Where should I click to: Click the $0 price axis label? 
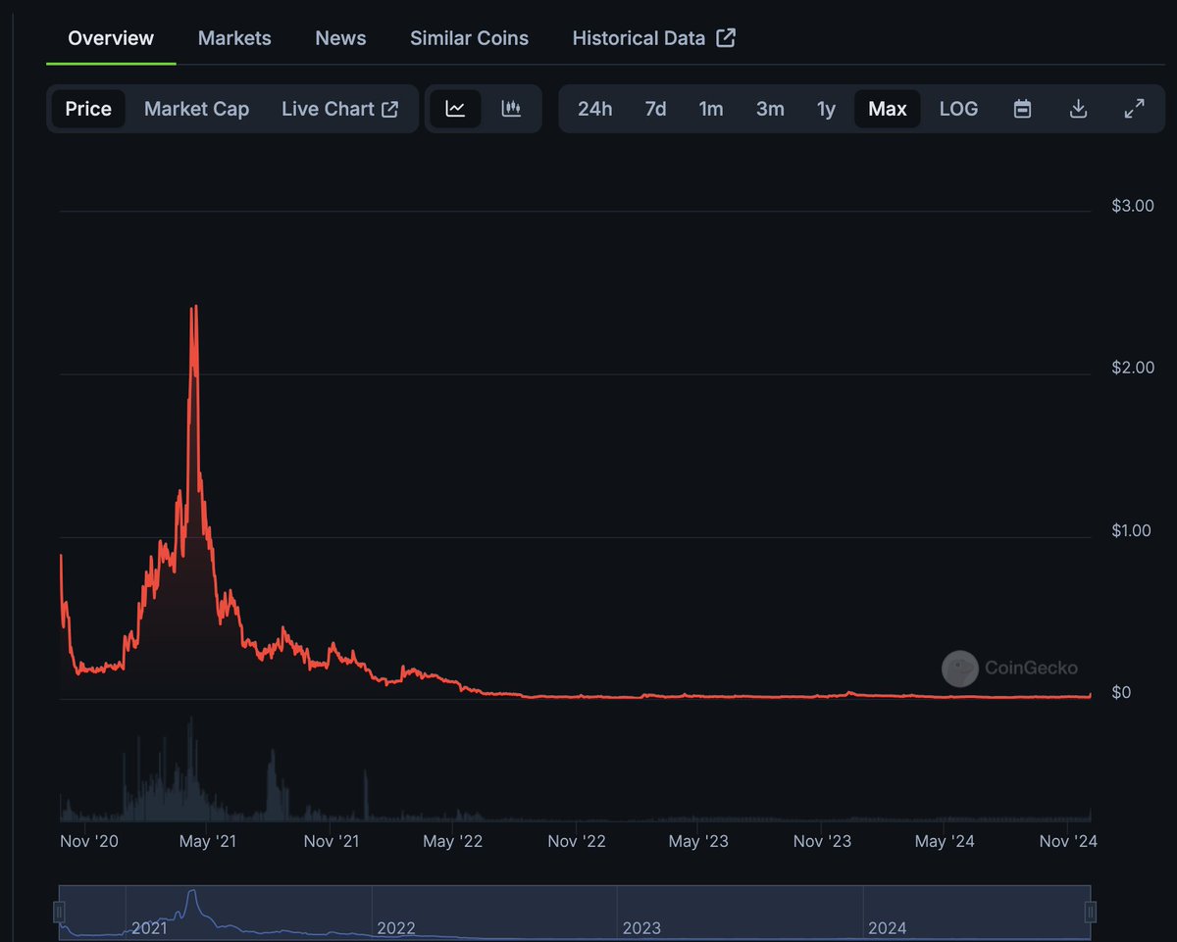1121,692
